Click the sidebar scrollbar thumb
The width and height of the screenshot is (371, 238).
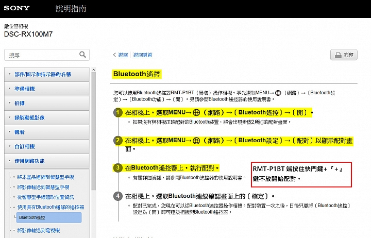click(x=93, y=131)
